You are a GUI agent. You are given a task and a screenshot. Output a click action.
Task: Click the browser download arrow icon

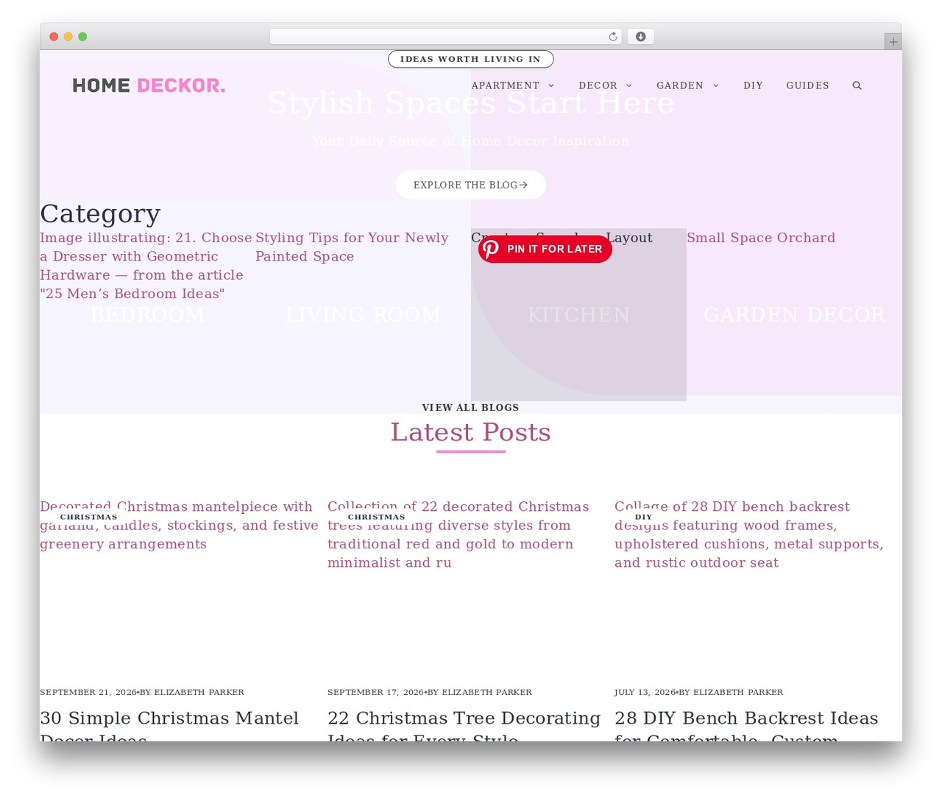tap(641, 37)
